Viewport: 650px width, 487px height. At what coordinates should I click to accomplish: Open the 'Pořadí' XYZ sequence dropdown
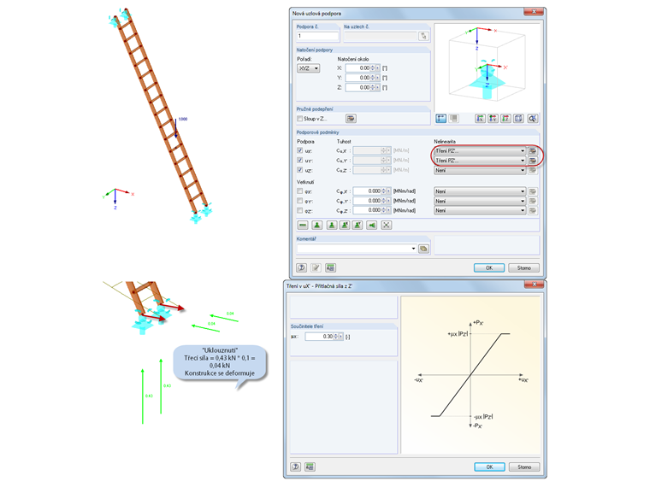(x=309, y=68)
